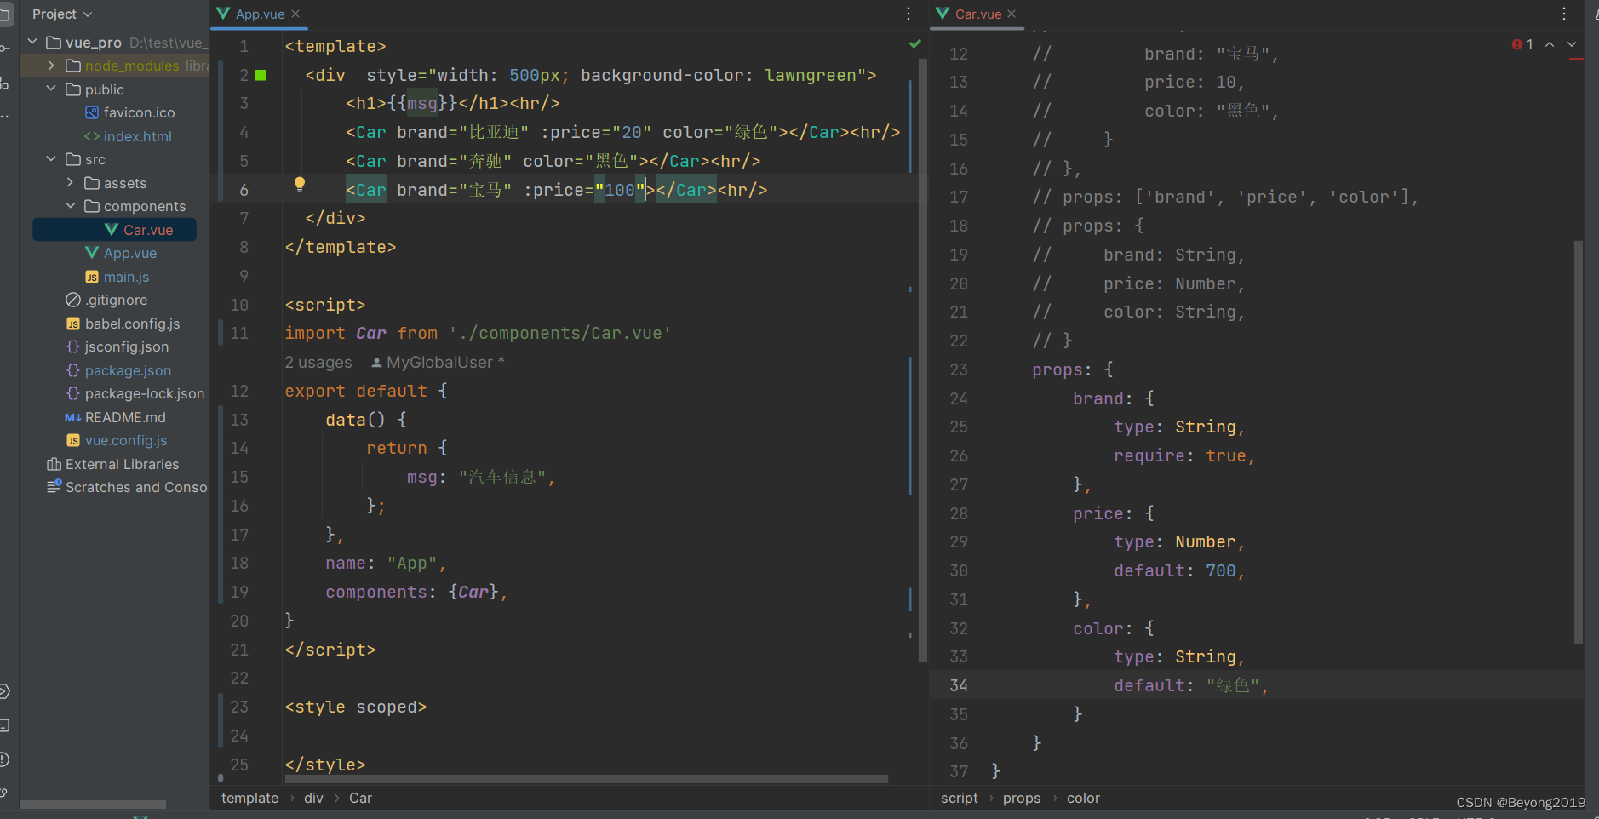Click lawngreen color swatch in gutter

pyautogui.click(x=261, y=75)
